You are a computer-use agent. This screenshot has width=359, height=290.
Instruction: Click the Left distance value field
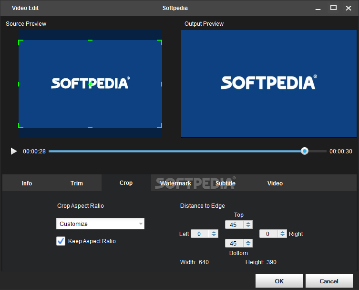(x=200, y=234)
